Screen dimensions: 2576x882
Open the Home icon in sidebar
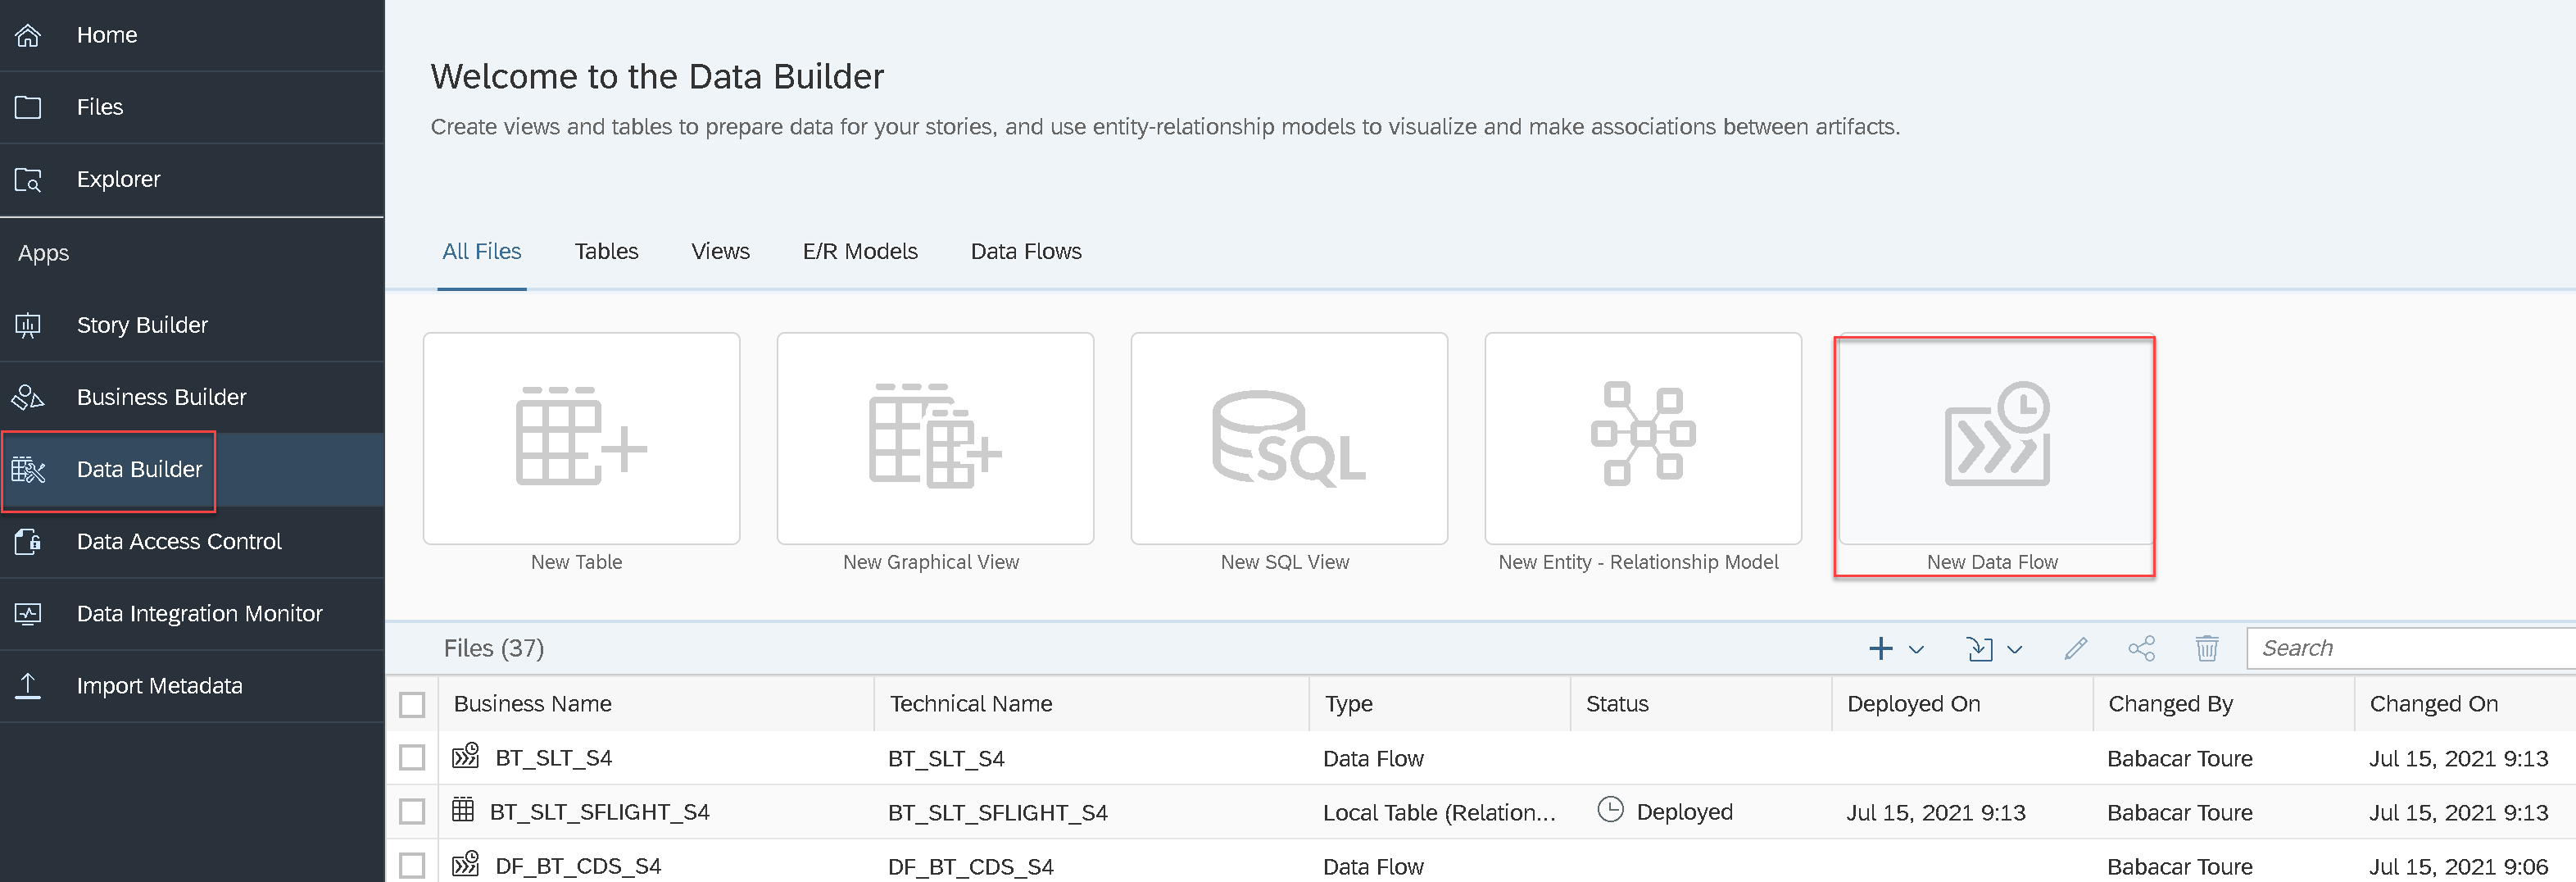(28, 35)
